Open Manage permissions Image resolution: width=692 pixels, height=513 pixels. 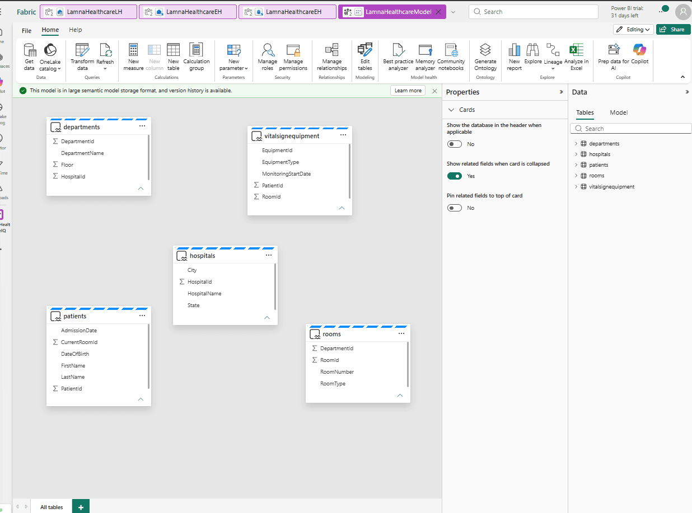pyautogui.click(x=293, y=57)
